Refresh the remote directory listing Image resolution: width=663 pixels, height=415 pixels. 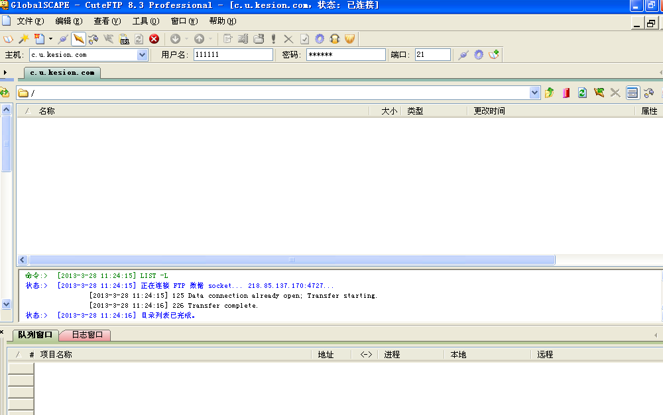(582, 93)
